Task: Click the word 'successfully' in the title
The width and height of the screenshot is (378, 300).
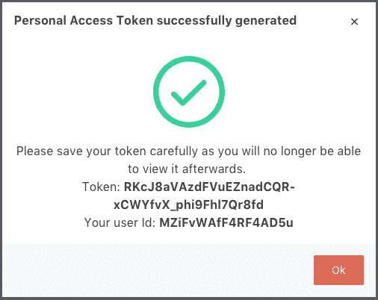Action: [194, 21]
